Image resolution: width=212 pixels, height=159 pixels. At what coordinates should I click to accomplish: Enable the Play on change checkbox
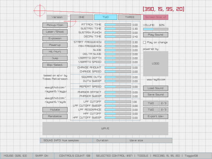click(144, 42)
